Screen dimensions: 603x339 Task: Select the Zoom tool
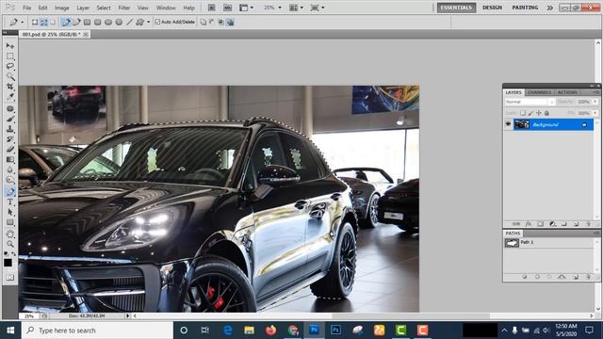tap(10, 244)
